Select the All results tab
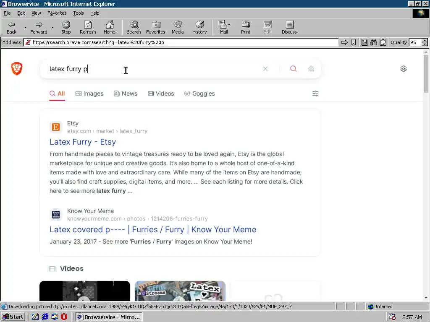 [x=57, y=93]
